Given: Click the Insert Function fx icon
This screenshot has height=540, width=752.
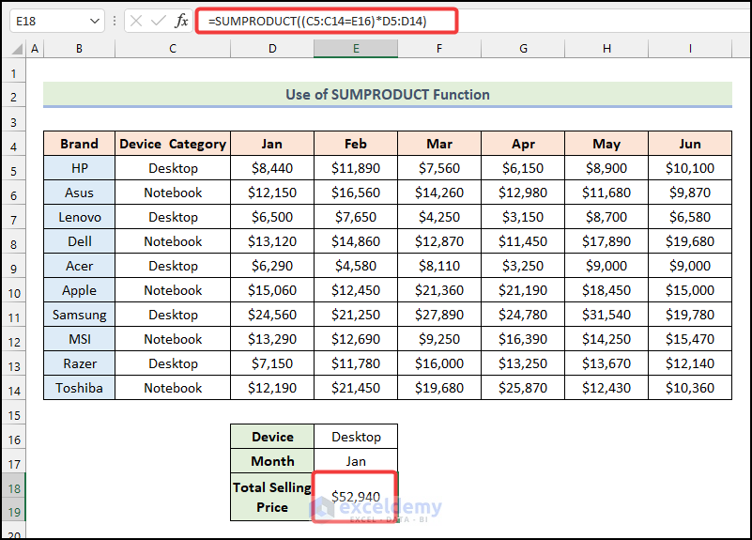Looking at the screenshot, I should point(181,21).
